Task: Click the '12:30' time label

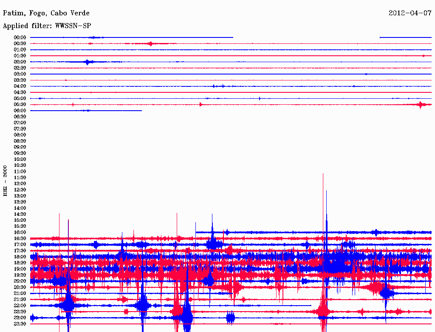Action: [x=20, y=190]
